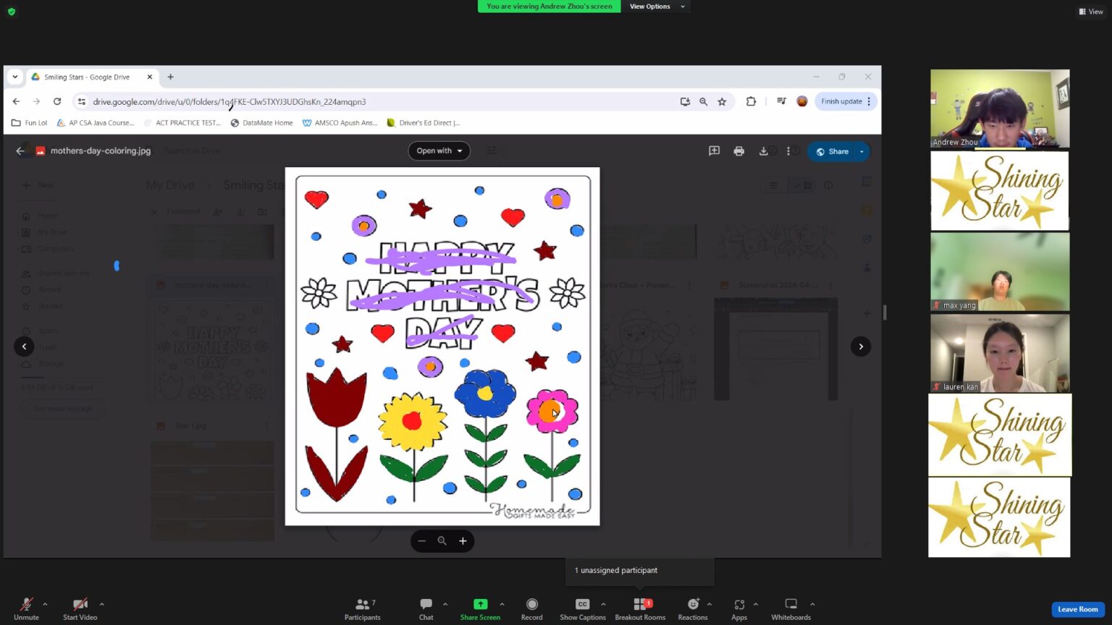This screenshot has height=625, width=1112.
Task: Click the Finish update button
Action: click(846, 101)
